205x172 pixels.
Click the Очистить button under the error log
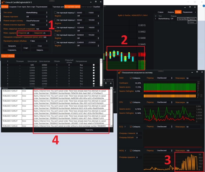89,130
